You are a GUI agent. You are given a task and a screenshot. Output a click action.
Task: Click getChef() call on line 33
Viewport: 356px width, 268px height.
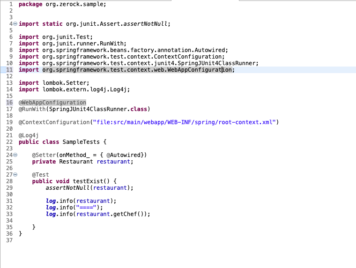coord(128,215)
